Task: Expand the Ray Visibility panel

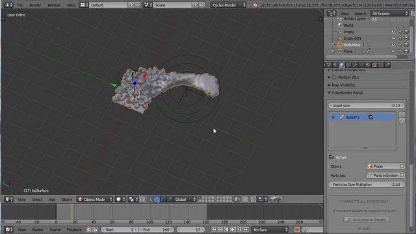Action: pyautogui.click(x=329, y=85)
